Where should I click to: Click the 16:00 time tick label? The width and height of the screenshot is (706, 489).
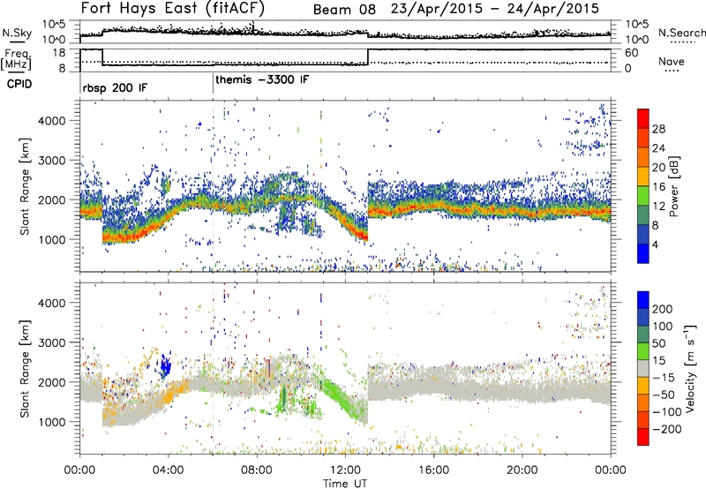433,470
